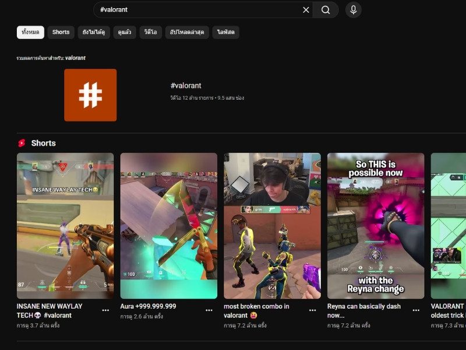The image size is (466, 350).
Task: Open 'Reyna can basically dash now...' title
Action: tap(364, 311)
